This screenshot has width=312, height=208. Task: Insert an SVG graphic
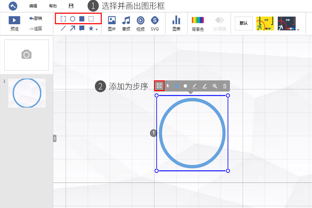tap(155, 23)
